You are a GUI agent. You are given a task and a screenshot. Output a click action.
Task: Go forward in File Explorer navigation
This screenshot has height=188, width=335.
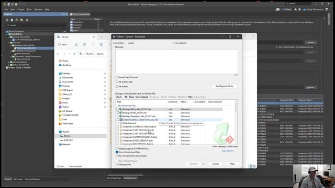[64, 54]
